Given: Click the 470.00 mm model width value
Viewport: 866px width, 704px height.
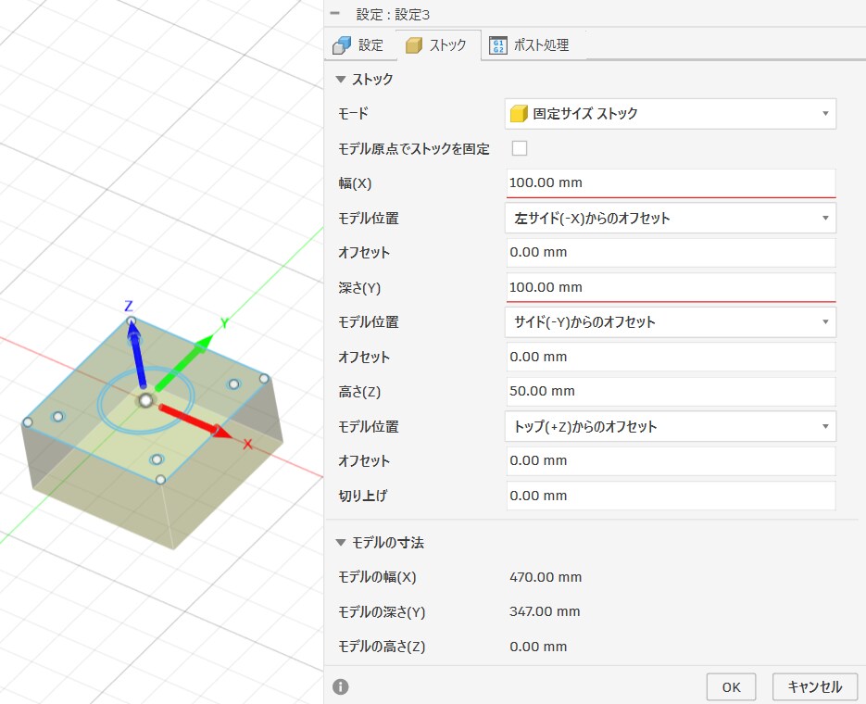Looking at the screenshot, I should [x=546, y=577].
